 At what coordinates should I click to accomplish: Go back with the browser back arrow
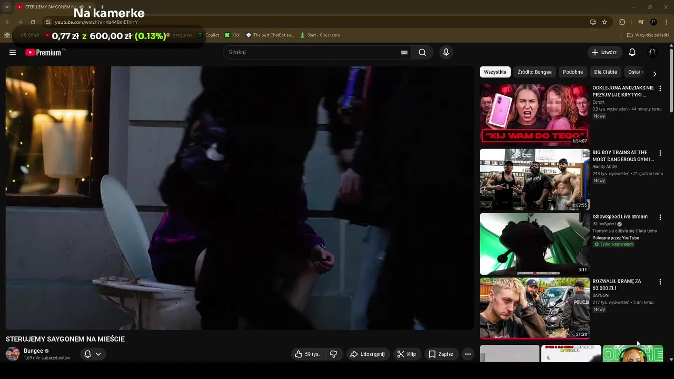pyautogui.click(x=8, y=22)
